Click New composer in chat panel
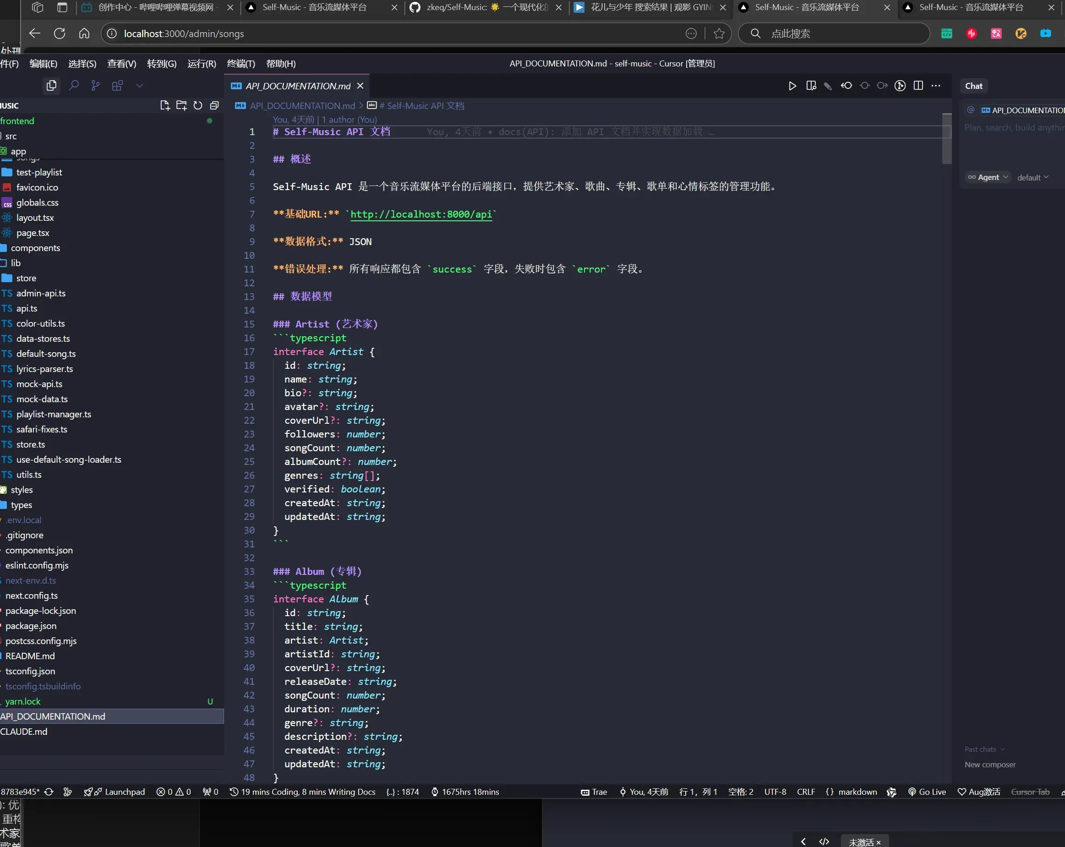The width and height of the screenshot is (1065, 847). click(990, 765)
